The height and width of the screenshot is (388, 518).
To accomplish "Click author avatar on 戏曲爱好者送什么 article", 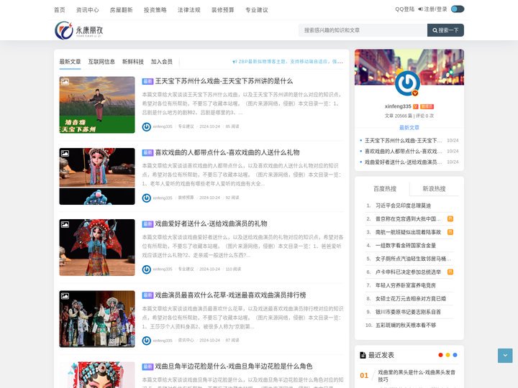I will tap(146, 269).
